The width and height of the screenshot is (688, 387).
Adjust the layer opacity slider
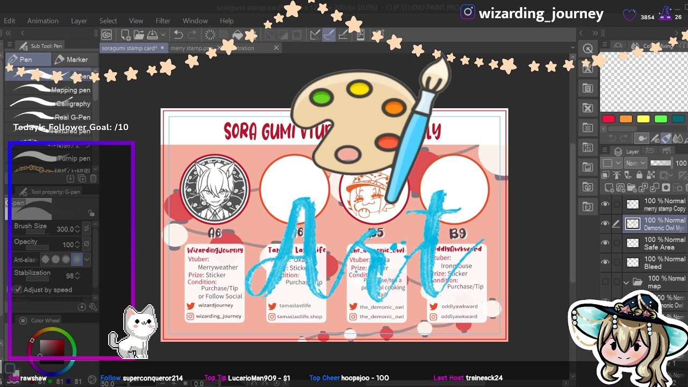[661, 163]
